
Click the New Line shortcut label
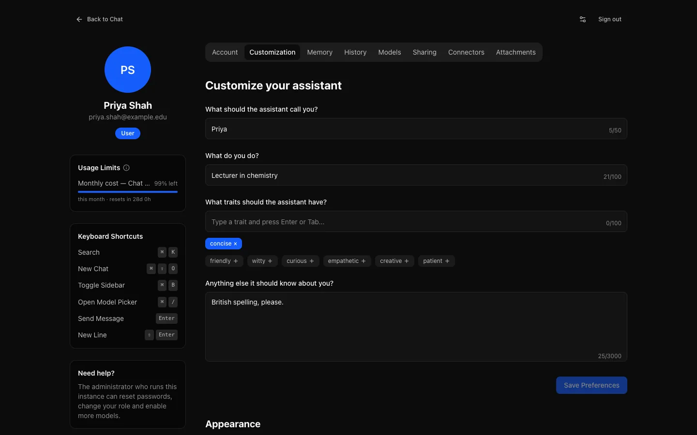(x=92, y=335)
